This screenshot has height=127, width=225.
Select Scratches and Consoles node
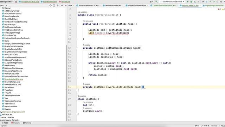coord(9,120)
